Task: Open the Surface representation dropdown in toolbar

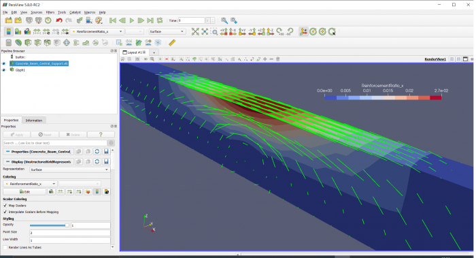Action: point(167,31)
